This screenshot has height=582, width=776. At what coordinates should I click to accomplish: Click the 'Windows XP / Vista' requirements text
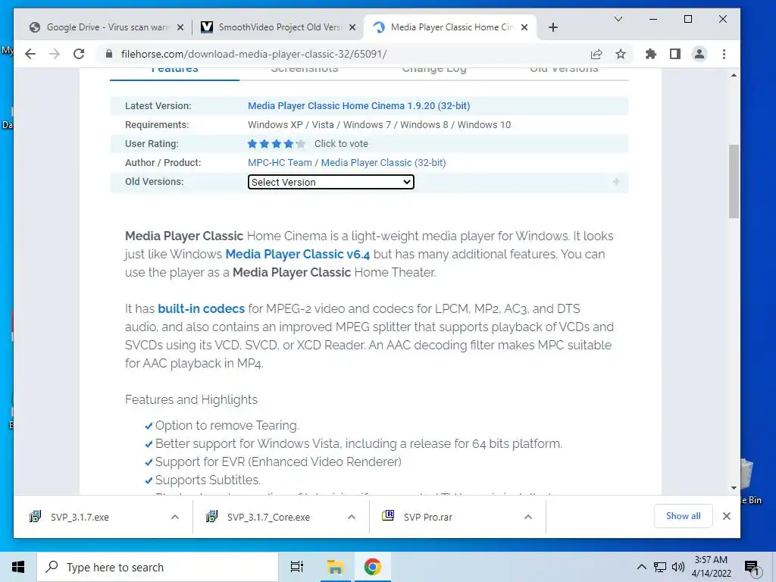(x=291, y=125)
